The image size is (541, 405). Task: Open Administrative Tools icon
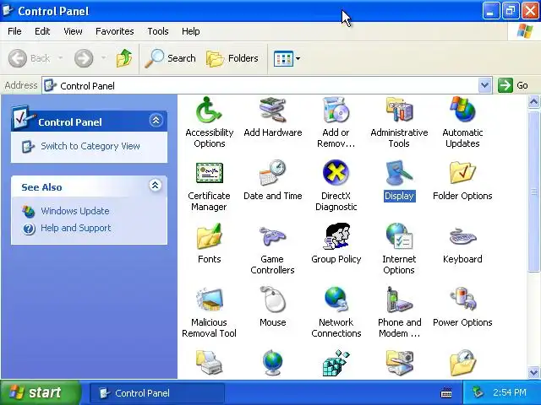click(399, 111)
